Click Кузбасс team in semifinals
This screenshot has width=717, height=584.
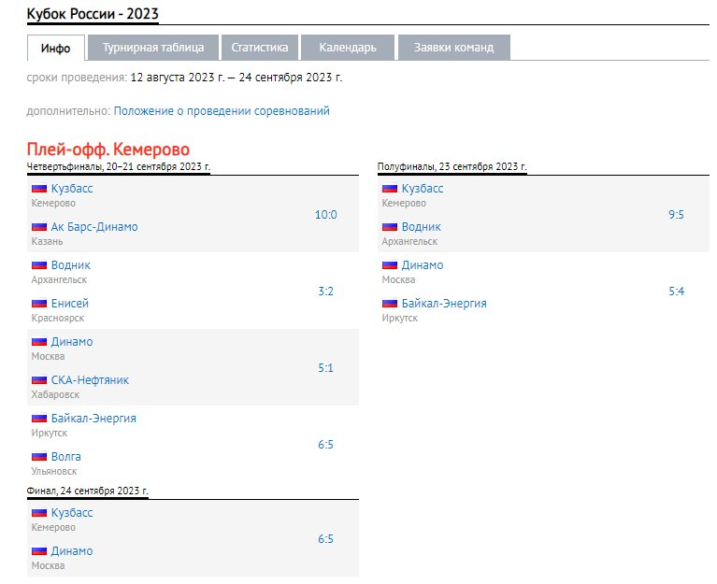click(x=423, y=188)
